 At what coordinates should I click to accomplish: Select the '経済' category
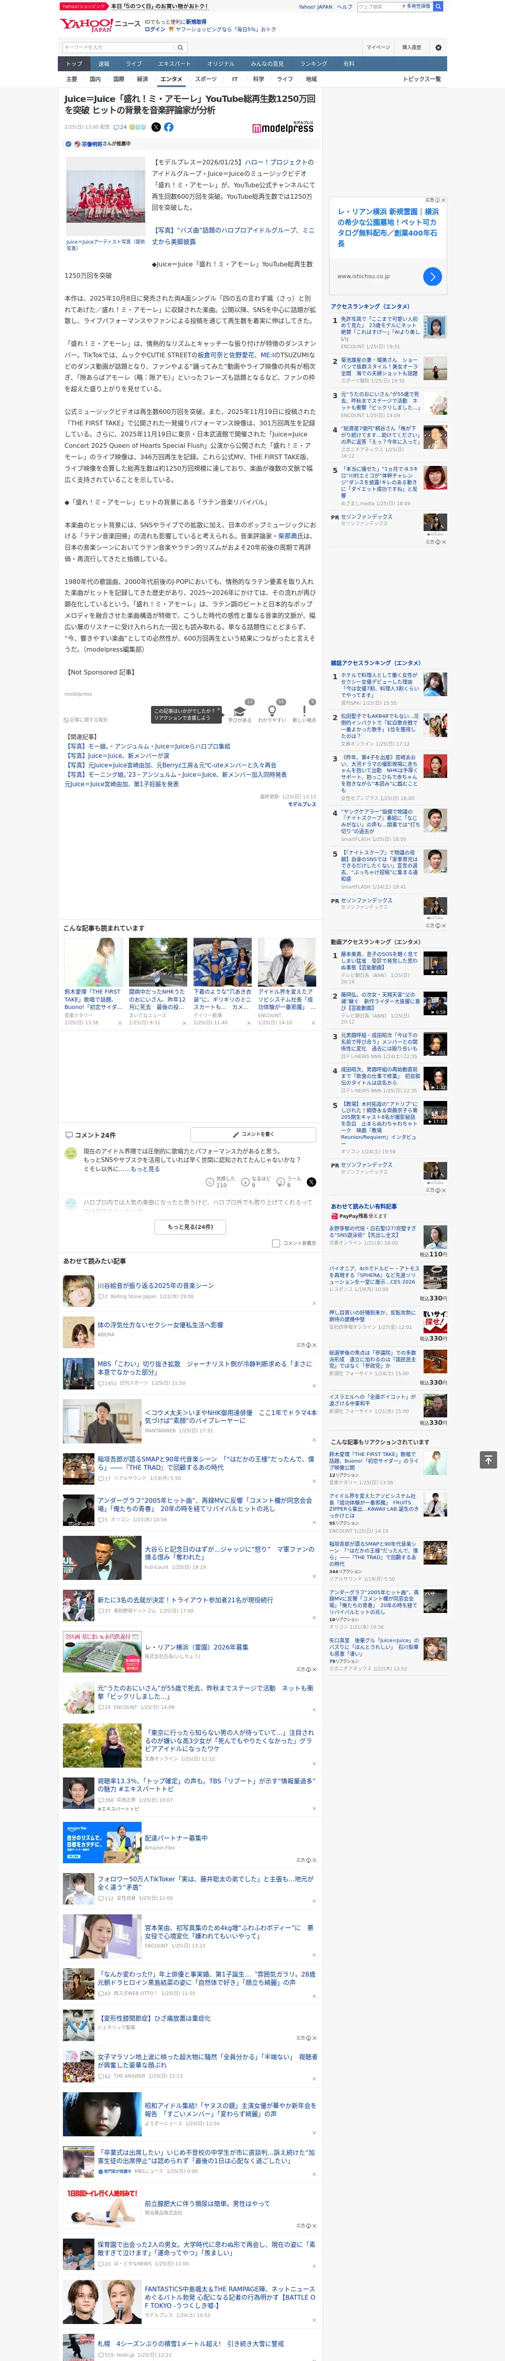(x=142, y=79)
